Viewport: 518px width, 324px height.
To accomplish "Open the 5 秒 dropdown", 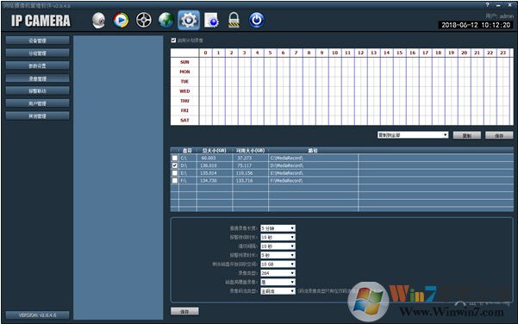I will click(278, 255).
